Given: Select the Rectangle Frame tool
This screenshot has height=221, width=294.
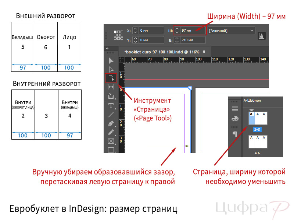Looking at the screenshot, I should click(x=111, y=141).
